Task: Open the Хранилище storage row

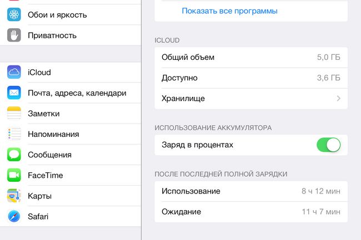Action: tap(251, 99)
